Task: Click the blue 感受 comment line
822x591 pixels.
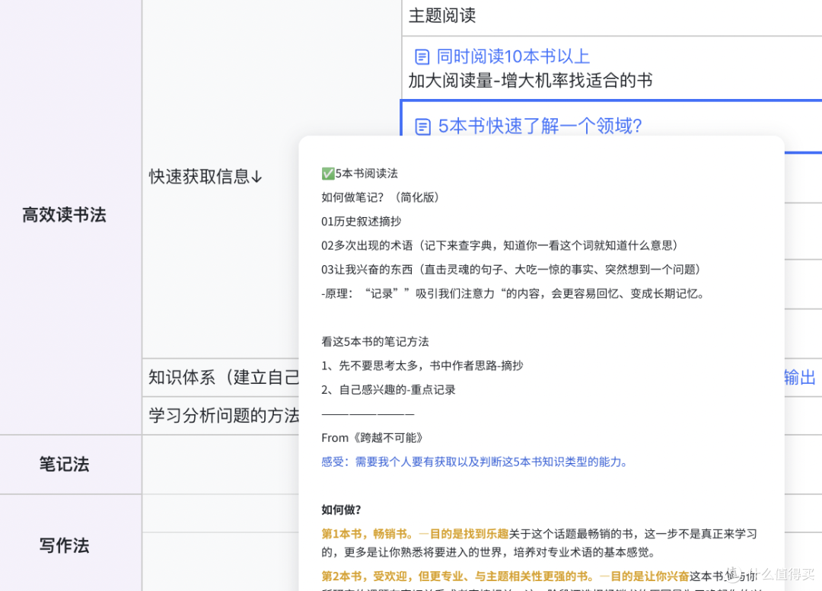Action: (x=474, y=462)
